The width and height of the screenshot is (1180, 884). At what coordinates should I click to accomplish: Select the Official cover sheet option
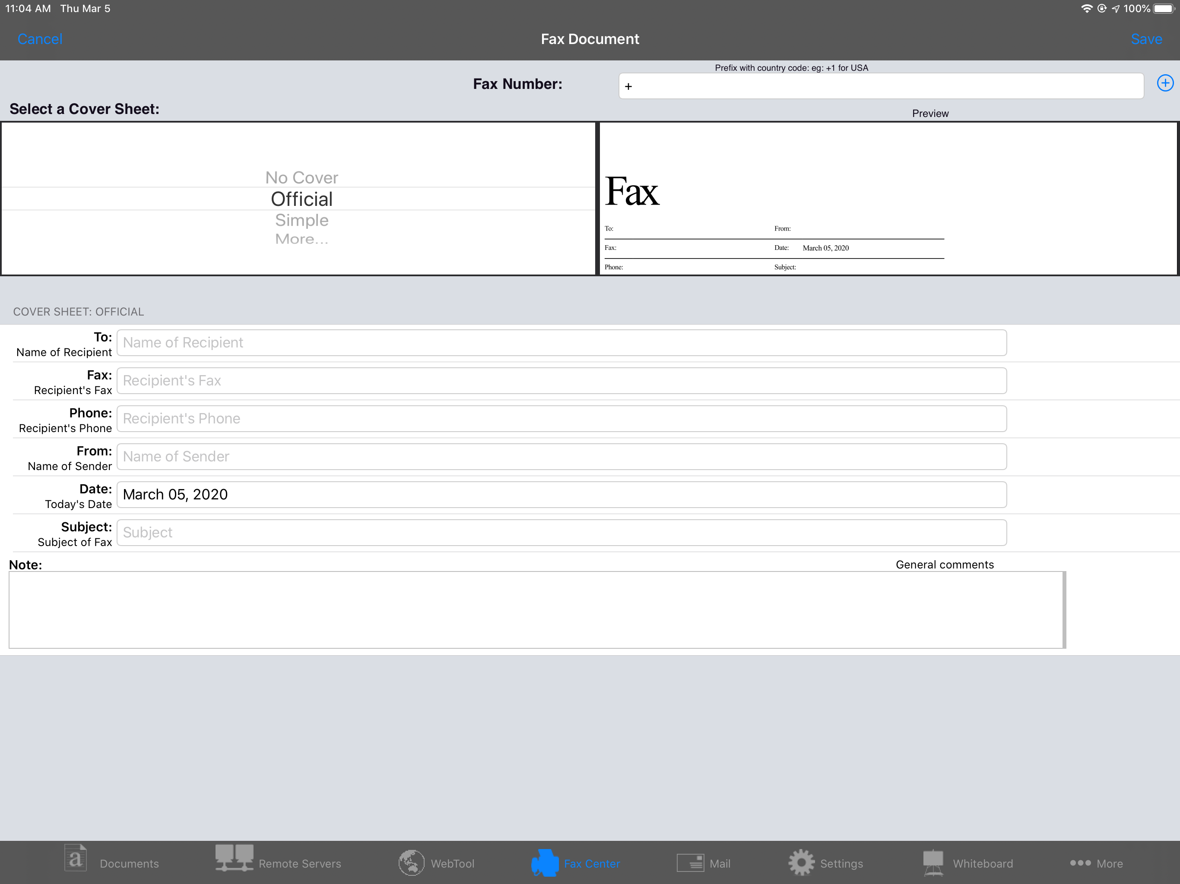click(x=301, y=199)
